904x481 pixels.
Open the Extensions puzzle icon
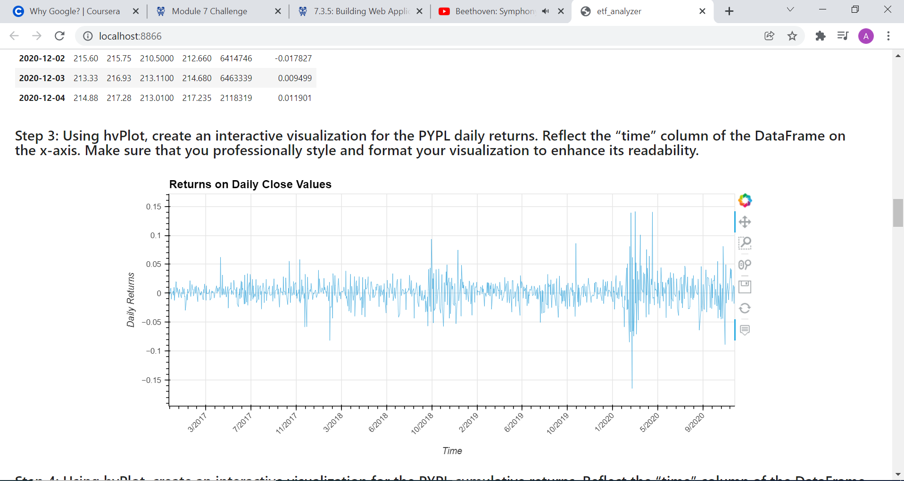click(x=821, y=36)
